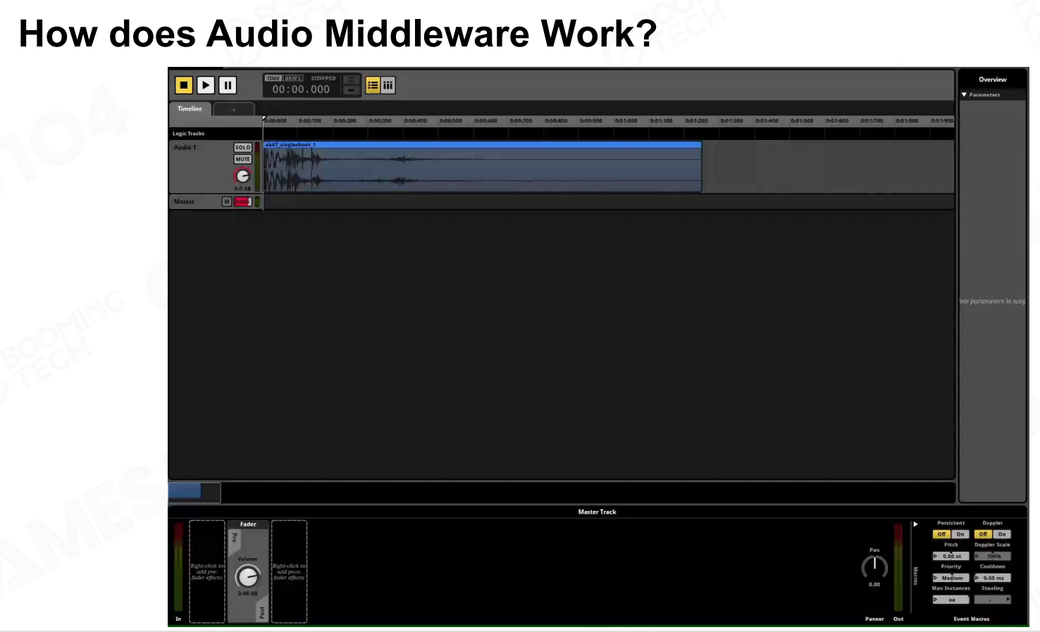Click the Logic Tracks header
This screenshot has height=632, width=1040.
tap(189, 133)
